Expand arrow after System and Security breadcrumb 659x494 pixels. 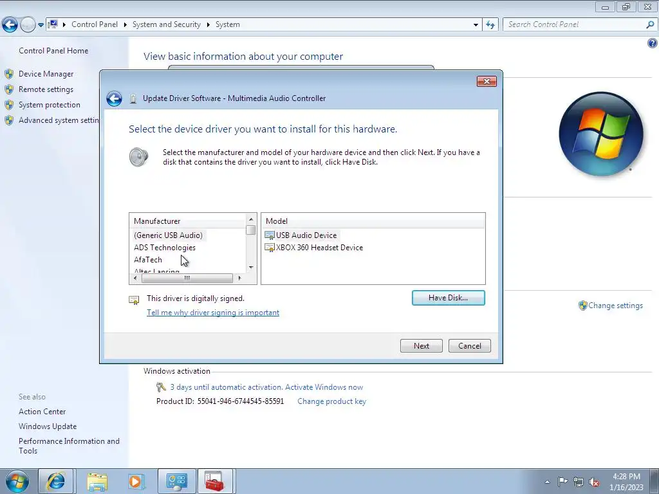pos(208,25)
